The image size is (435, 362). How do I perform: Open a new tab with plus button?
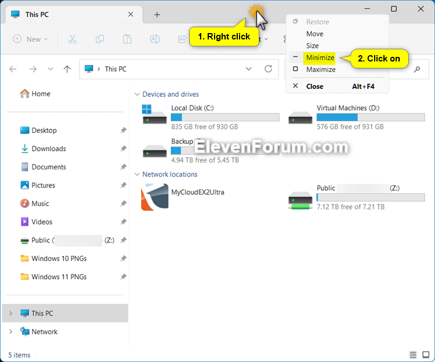point(157,15)
